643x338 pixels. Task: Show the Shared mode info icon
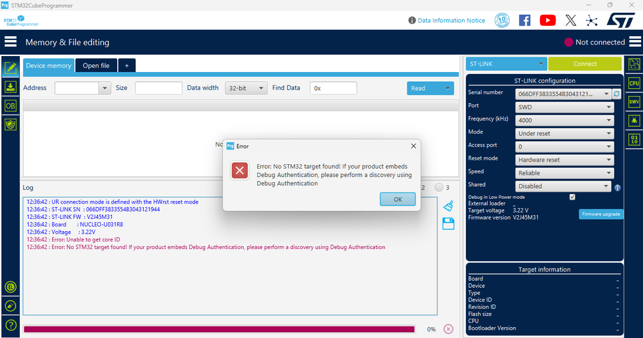(617, 188)
